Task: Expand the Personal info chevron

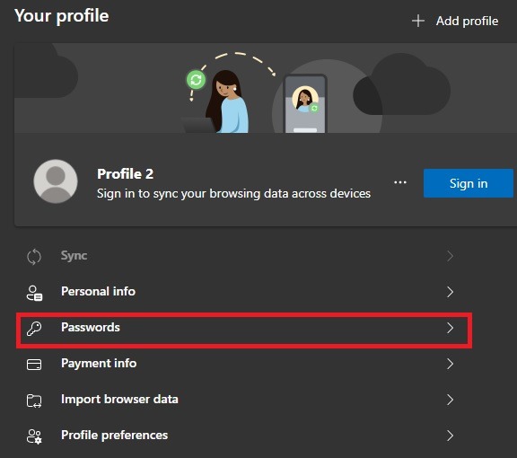Action: 450,292
